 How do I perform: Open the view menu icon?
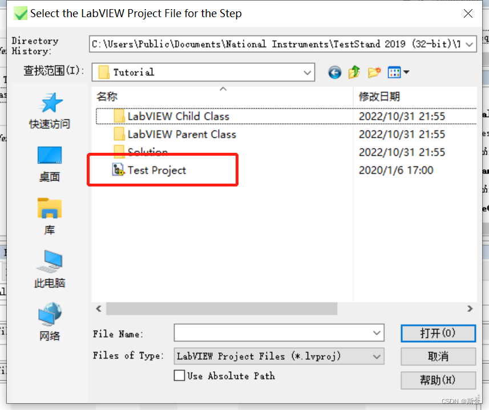click(398, 72)
